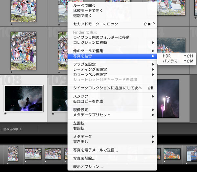Click セカンドモニターにロック menu item
197x172 pixels.
coord(112,24)
